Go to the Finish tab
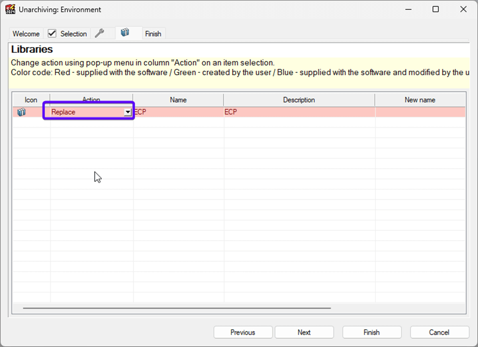 (153, 34)
